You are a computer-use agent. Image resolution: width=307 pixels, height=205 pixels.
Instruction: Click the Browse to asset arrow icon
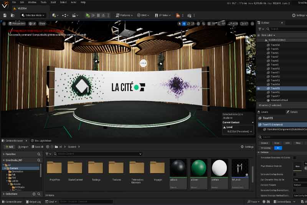tap(305, 168)
